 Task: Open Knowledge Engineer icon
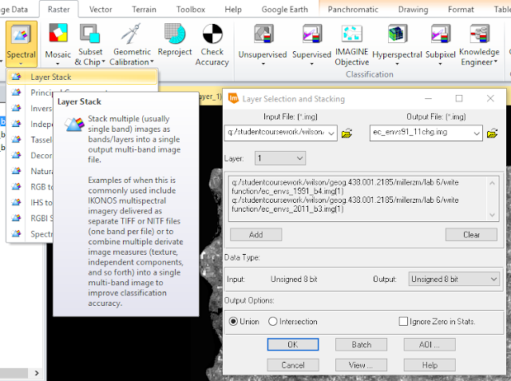pyautogui.click(x=480, y=34)
